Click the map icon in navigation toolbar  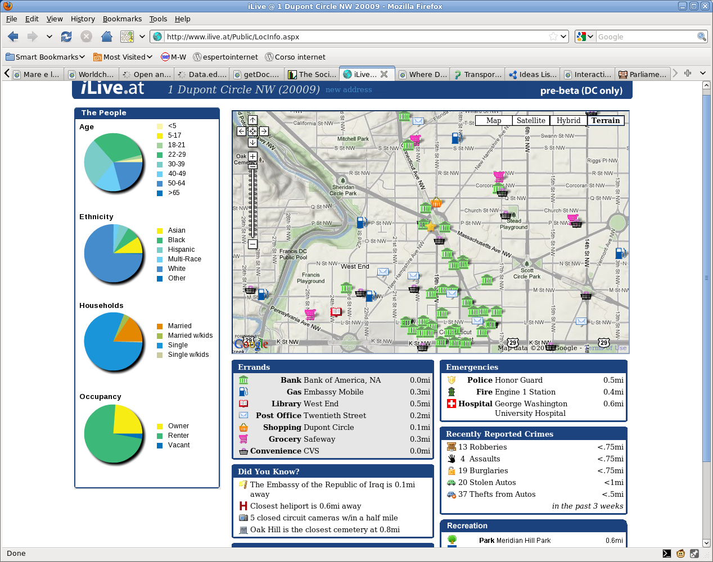point(127,37)
